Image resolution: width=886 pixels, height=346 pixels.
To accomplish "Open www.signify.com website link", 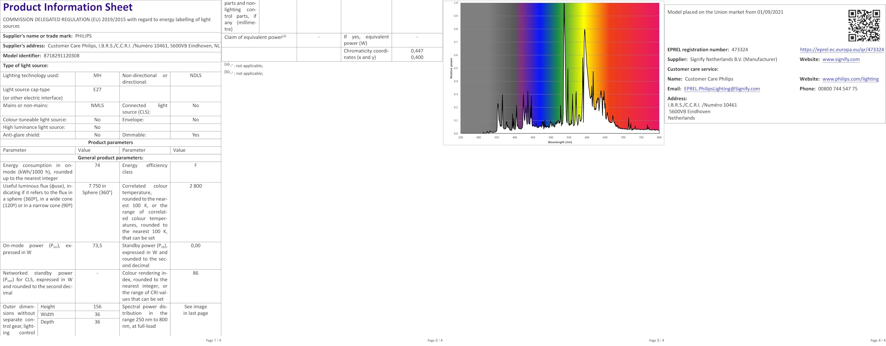I will 841,59.
